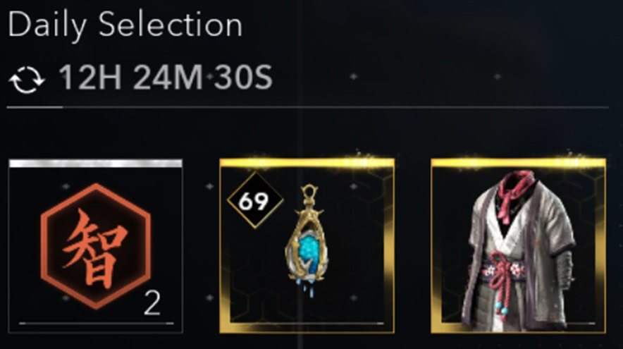623x349 pixels.
Task: Click the quantity 2 on the token card
Action: [x=152, y=303]
